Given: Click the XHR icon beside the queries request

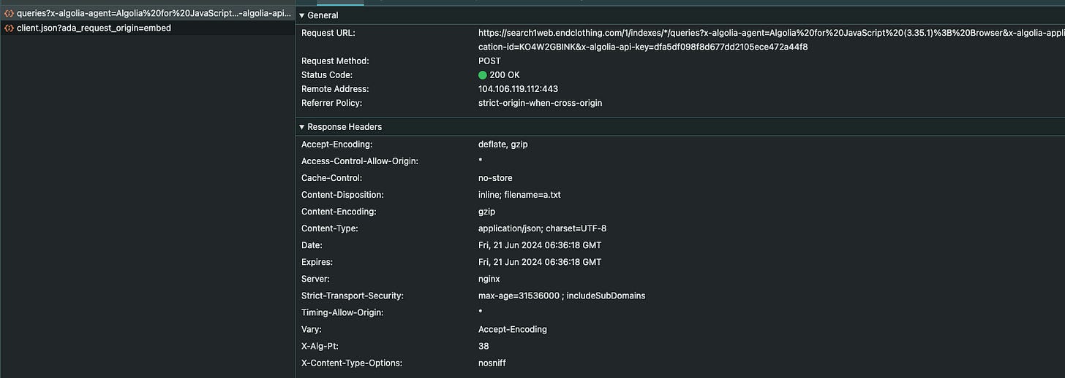Looking at the screenshot, I should pos(9,14).
